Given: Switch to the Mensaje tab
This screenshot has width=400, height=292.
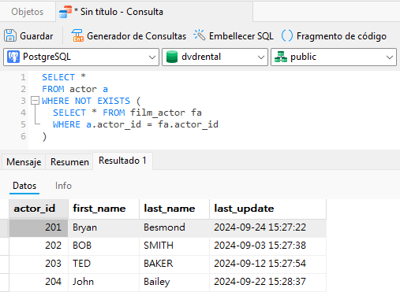Looking at the screenshot, I should [24, 162].
